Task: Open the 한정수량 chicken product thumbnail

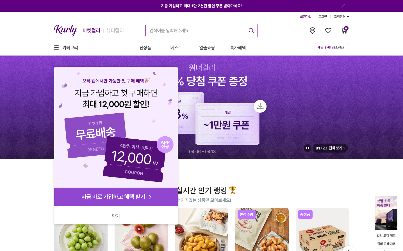Action: [x=262, y=229]
